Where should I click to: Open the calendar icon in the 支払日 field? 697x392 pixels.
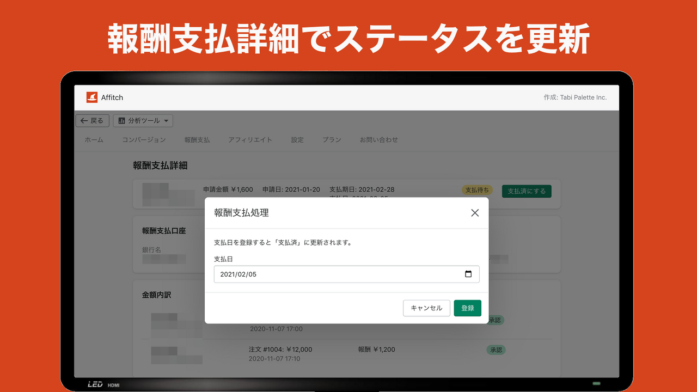pos(468,274)
